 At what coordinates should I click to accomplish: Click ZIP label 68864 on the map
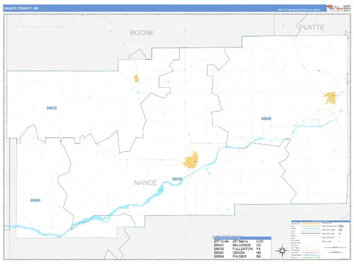(35, 200)
